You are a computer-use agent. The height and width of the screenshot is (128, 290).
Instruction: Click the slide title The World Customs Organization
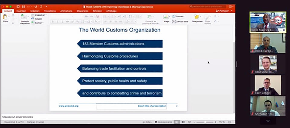pyautogui.click(x=120, y=30)
